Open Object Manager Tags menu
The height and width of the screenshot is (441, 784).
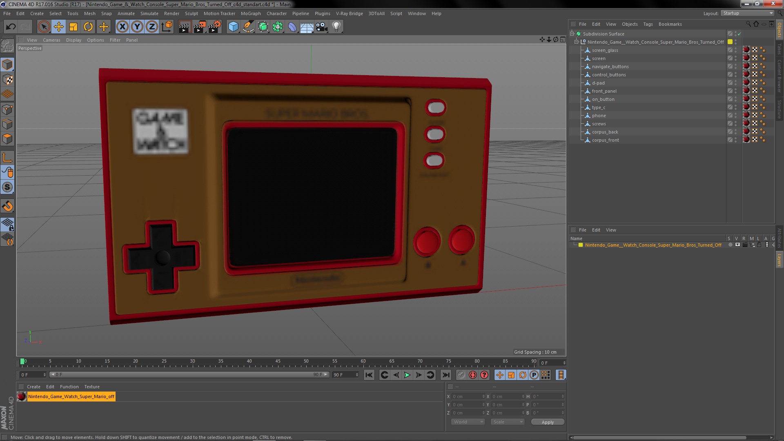(x=648, y=24)
